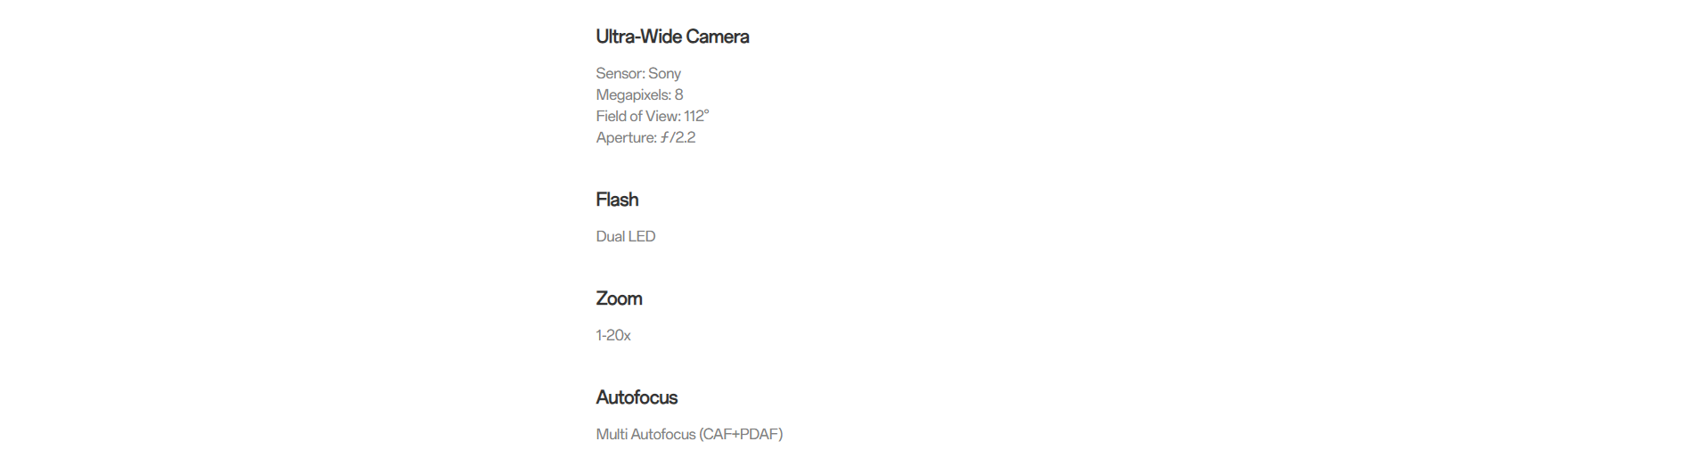Screen dimensions: 1684x458
Task: Click the CAF+PDAF parenthetical text
Action: click(741, 434)
